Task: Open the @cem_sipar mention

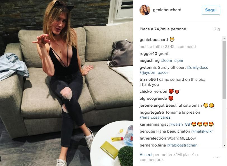Action: 172,60
